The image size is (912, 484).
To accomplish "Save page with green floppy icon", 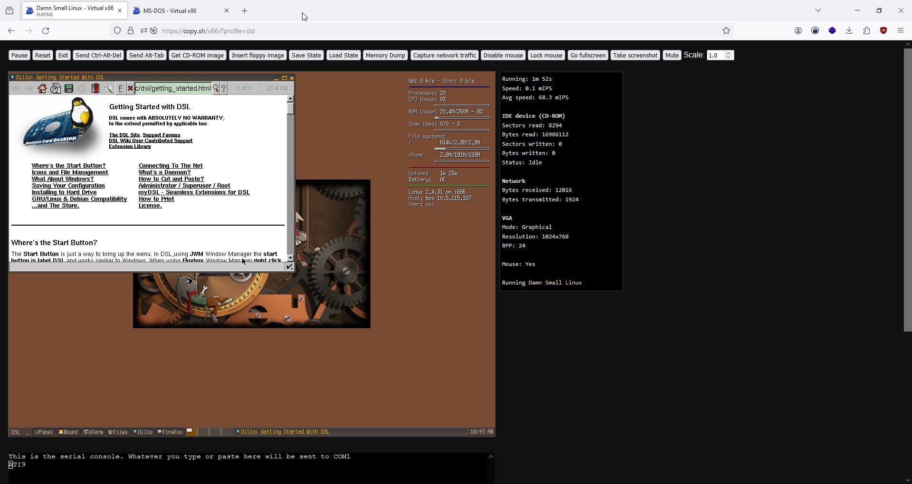I will (x=69, y=88).
